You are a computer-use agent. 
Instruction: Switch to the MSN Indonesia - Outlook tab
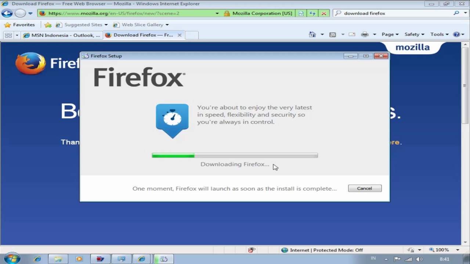tap(62, 35)
